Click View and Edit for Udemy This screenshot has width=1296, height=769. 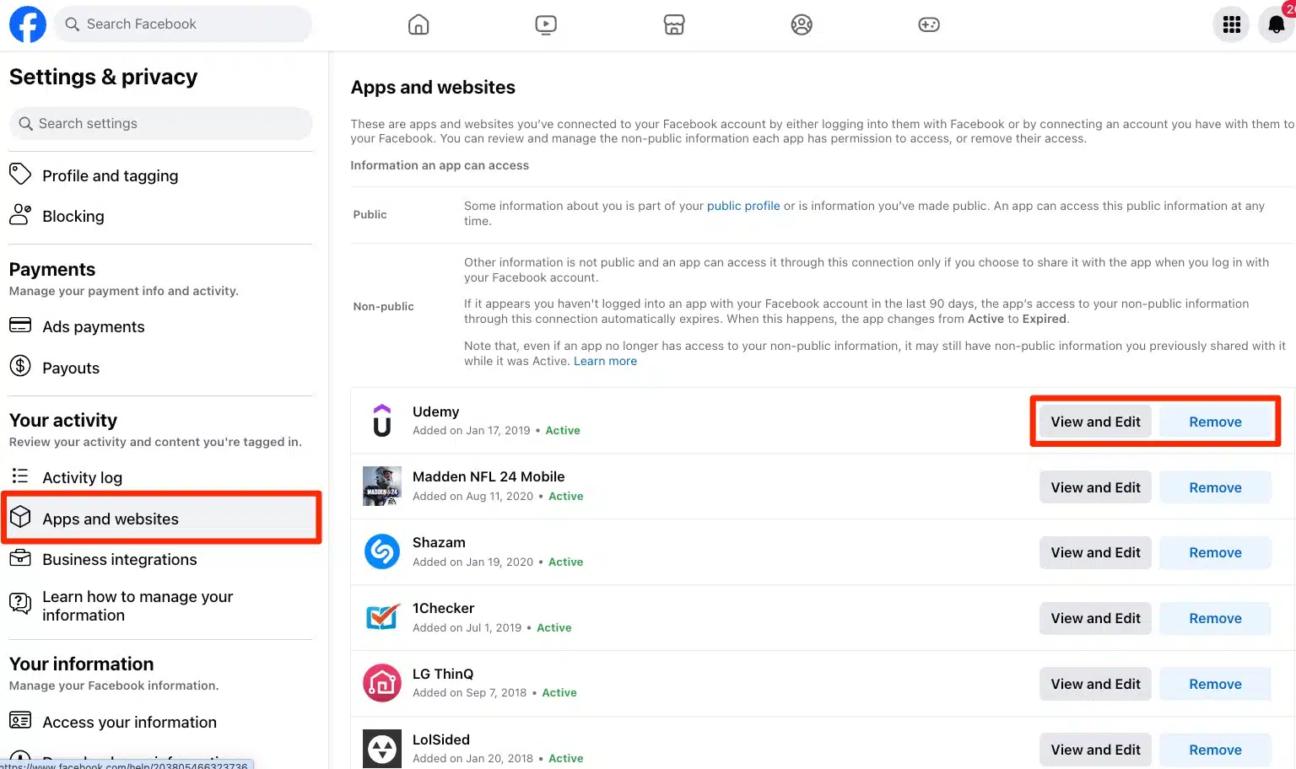(x=1095, y=421)
